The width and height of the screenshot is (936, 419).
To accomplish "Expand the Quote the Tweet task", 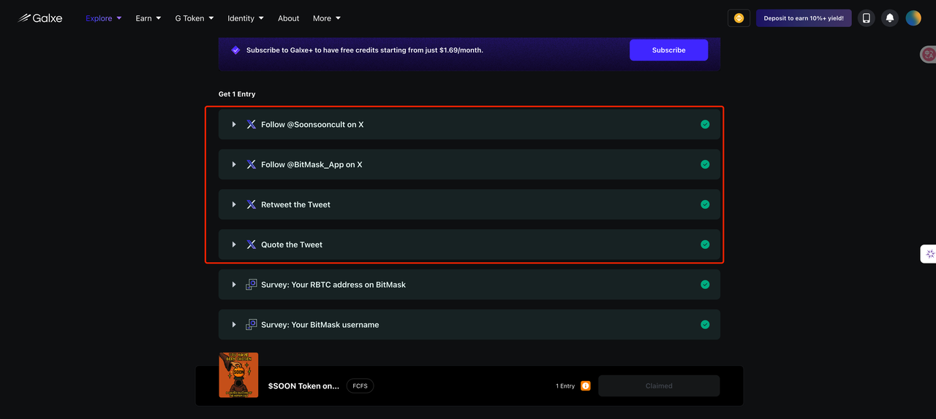I will [234, 245].
